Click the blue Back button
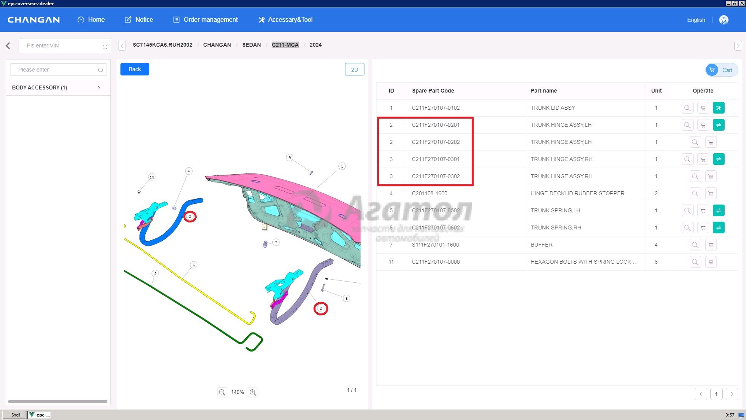 click(x=134, y=69)
